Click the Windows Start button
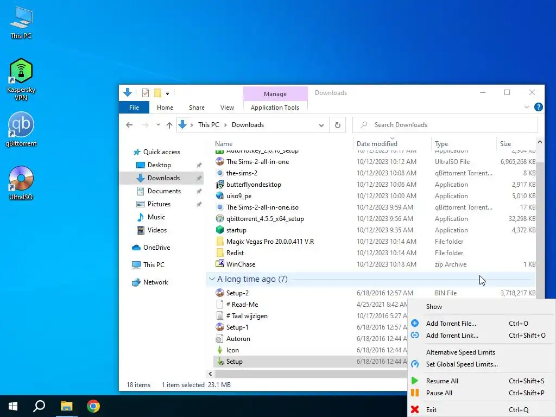The width and height of the screenshot is (556, 417). [13, 406]
